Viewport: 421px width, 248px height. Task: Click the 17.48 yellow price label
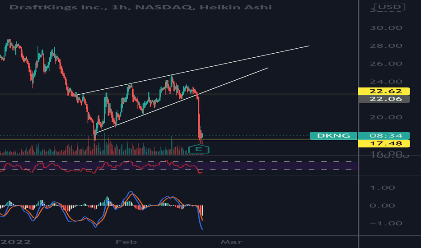point(384,143)
